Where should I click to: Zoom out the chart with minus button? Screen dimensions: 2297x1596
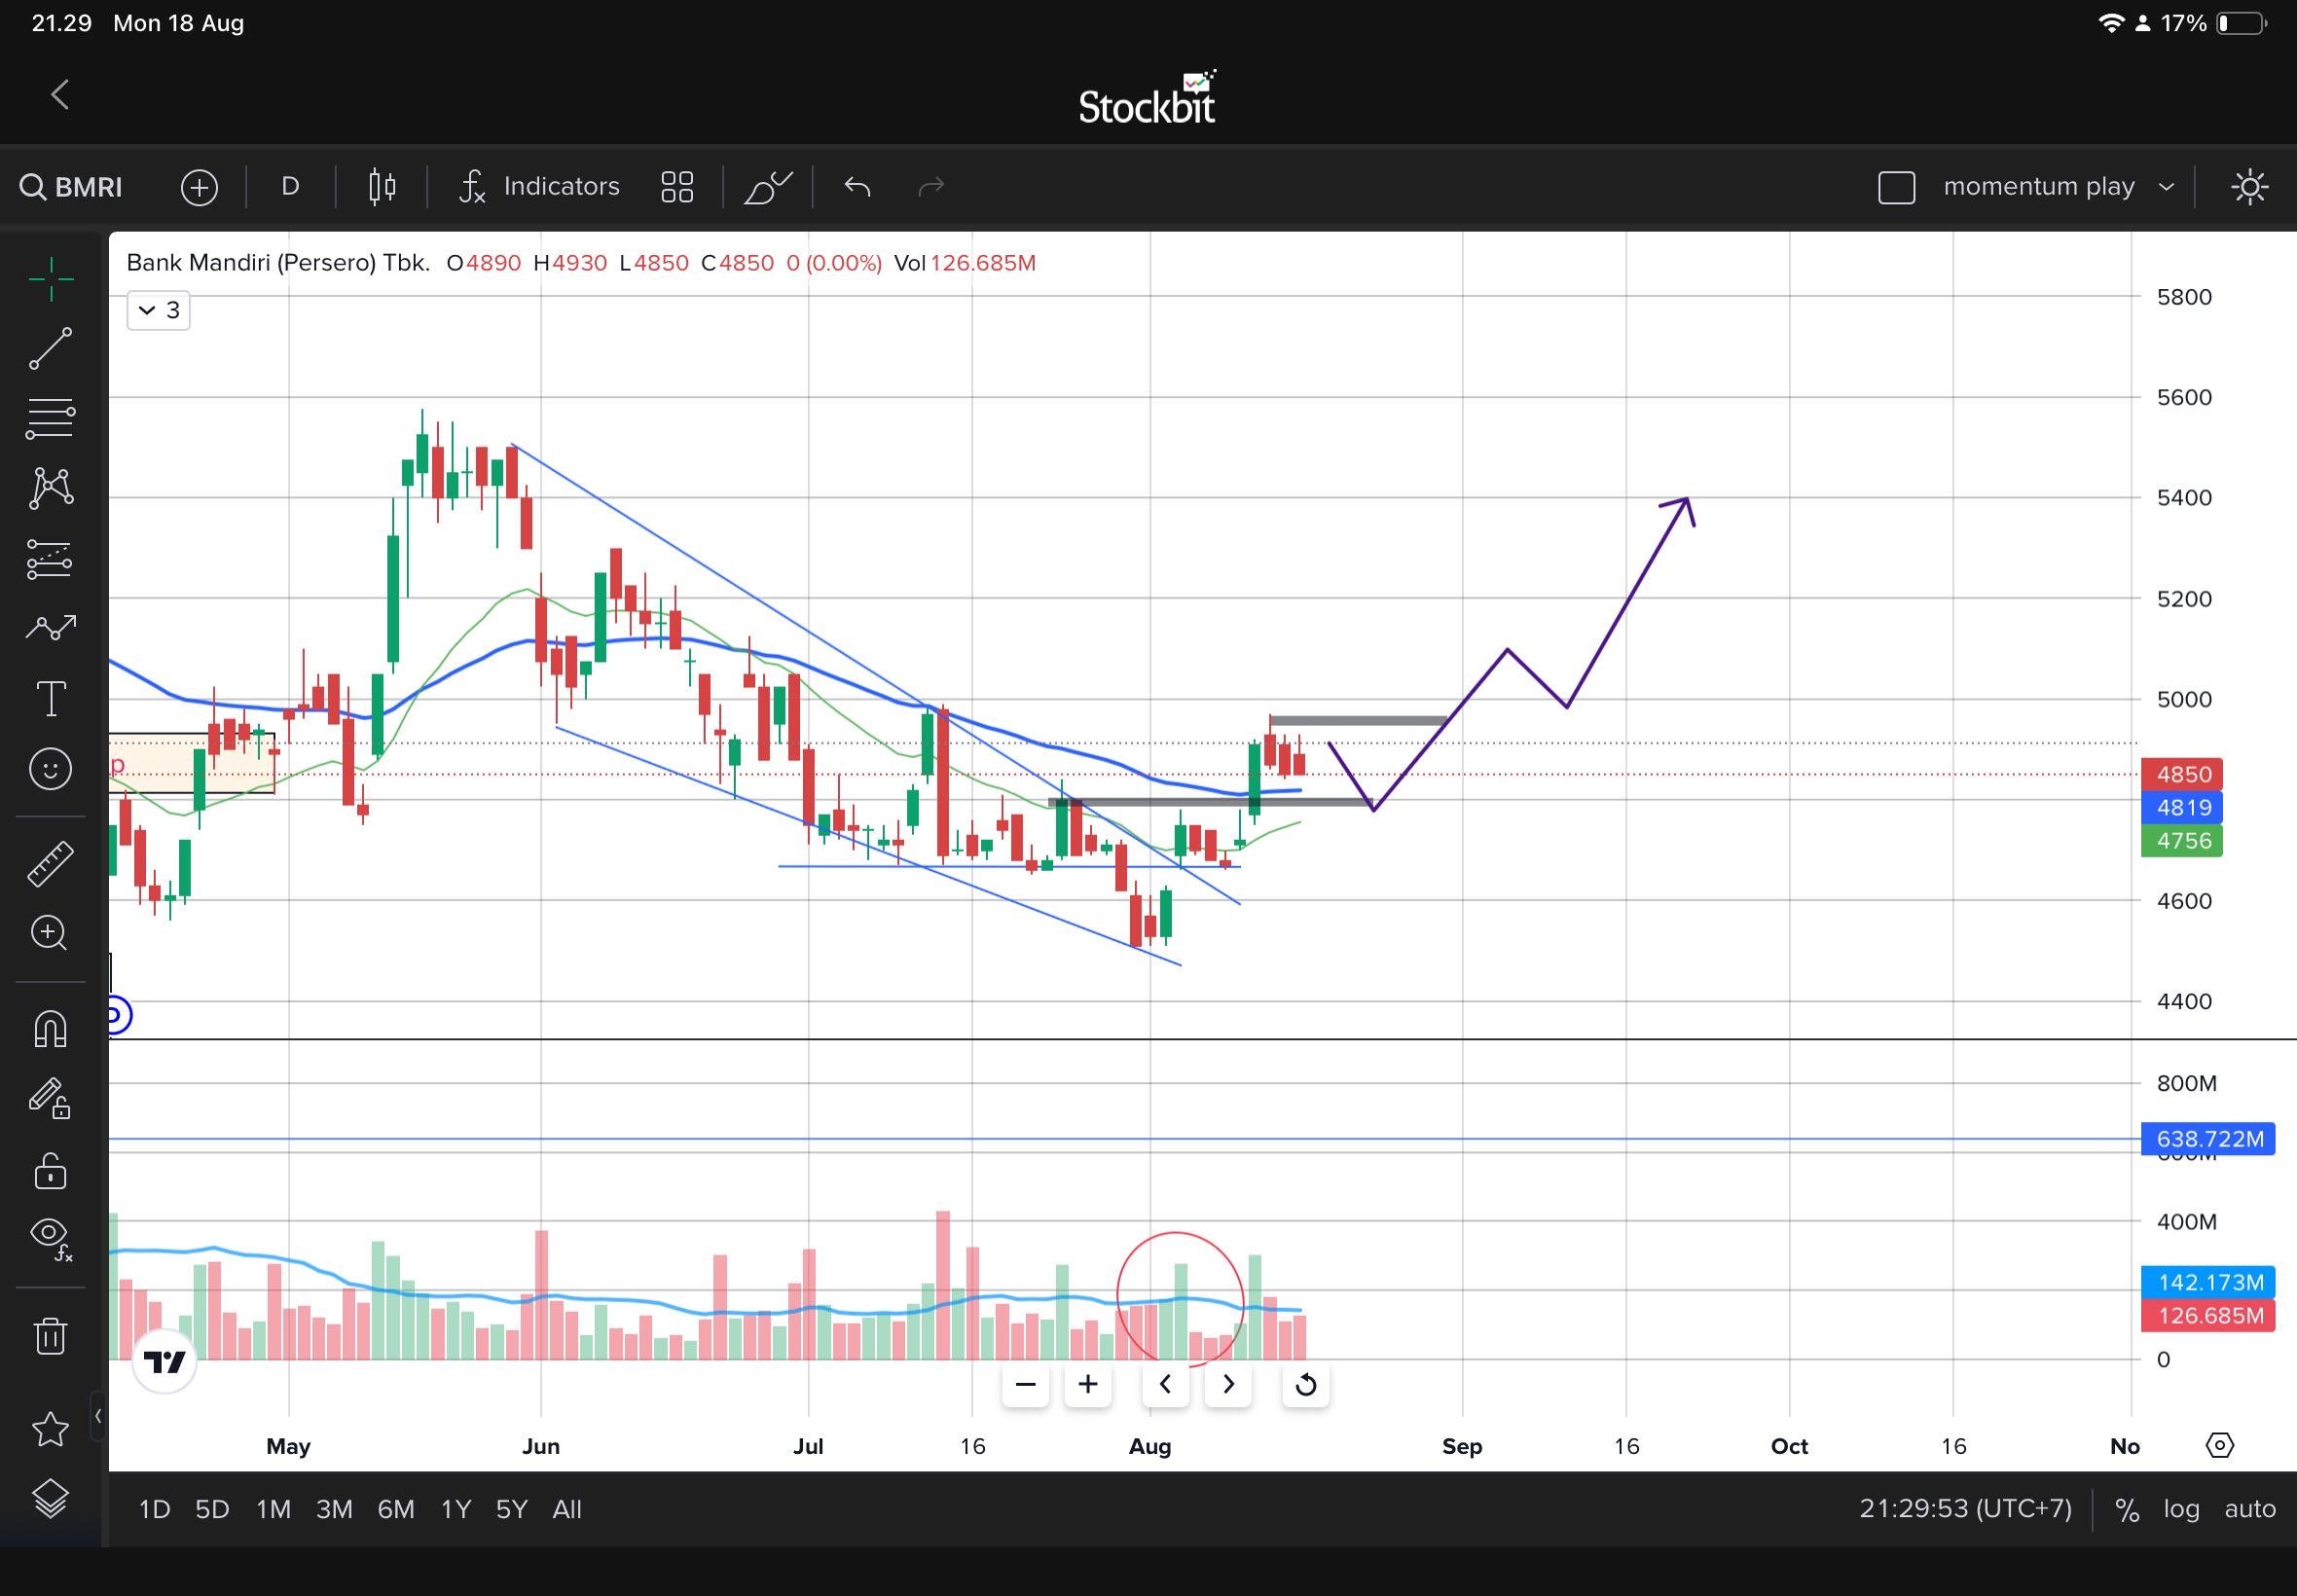coord(1025,1384)
